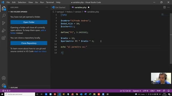Screen dimensions: 172x96
Task: Click version in the breadcrumb path
Action: (x=78, y=12)
